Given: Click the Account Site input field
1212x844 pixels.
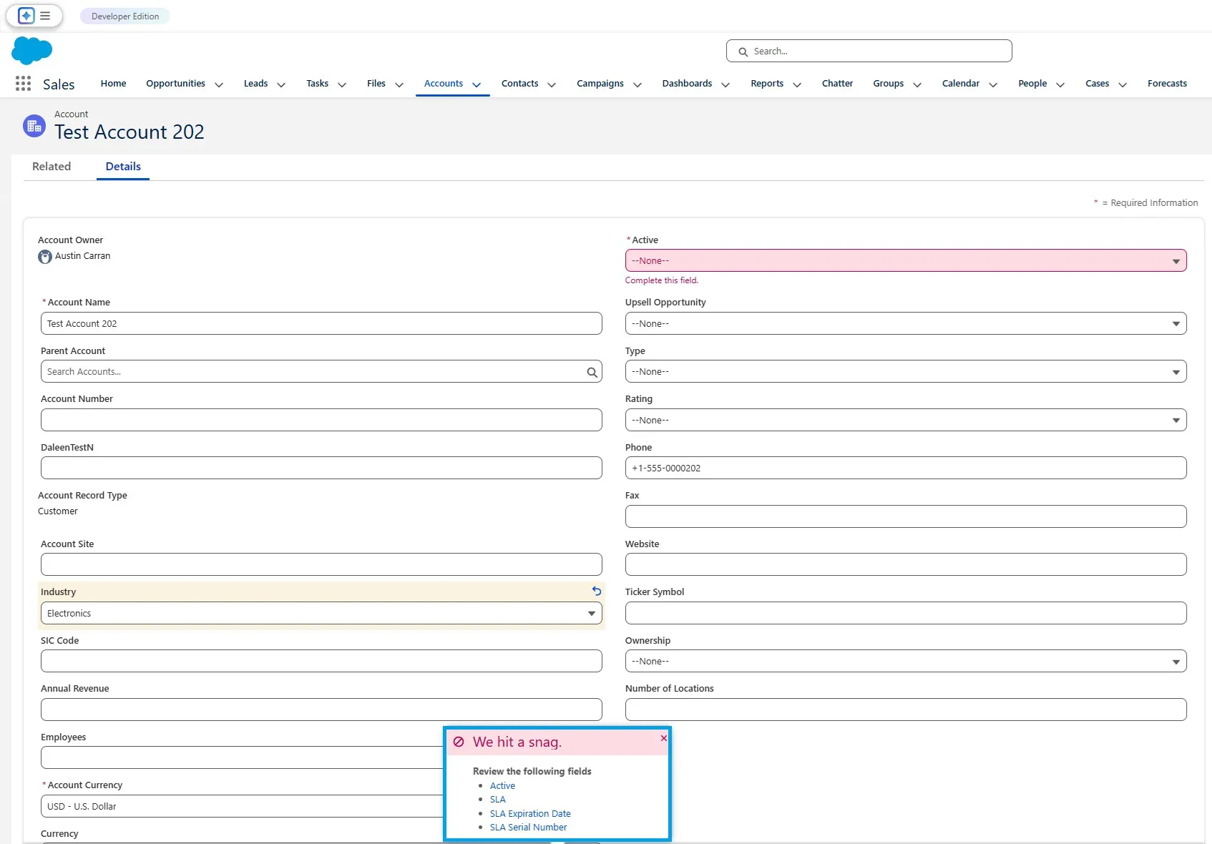Looking at the screenshot, I should (321, 564).
